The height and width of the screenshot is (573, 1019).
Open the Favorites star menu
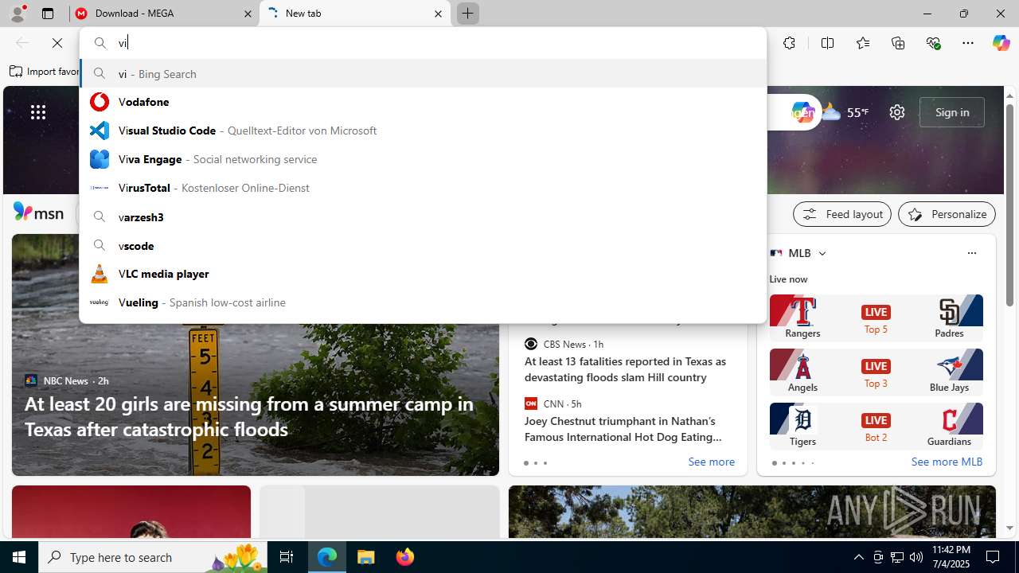coord(863,43)
